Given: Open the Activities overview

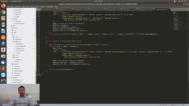Looking at the screenshot, I should point(4,1).
